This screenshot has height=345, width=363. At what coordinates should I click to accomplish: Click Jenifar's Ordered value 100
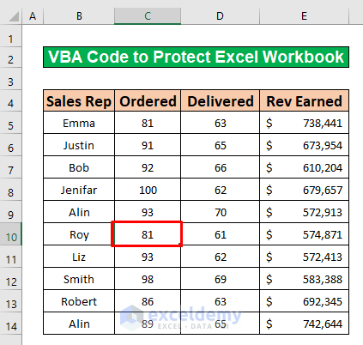[x=148, y=190]
